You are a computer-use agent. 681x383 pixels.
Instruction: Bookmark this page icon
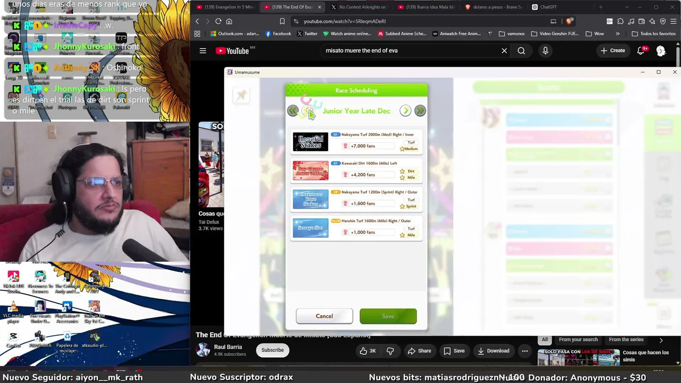[282, 21]
